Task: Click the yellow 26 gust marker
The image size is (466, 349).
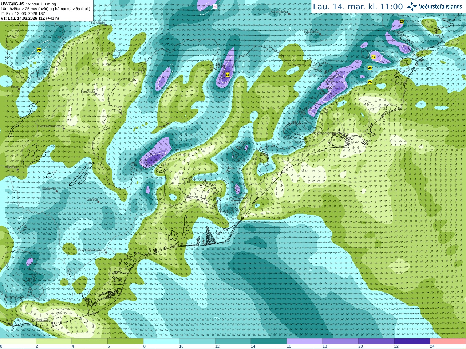Action: coord(370,68)
